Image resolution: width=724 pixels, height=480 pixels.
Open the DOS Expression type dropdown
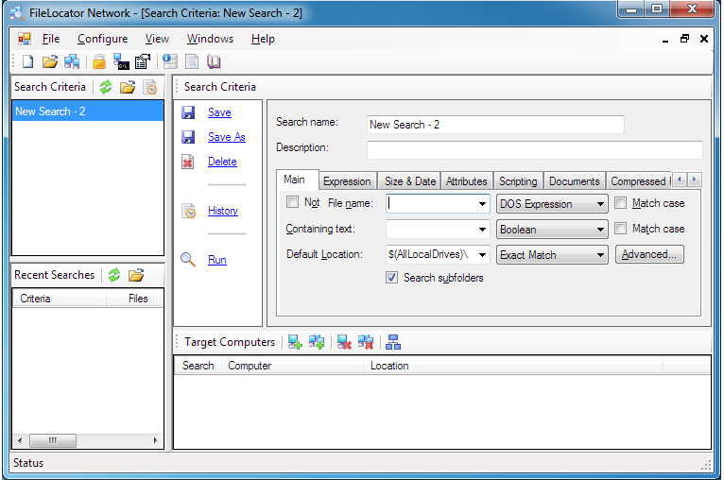point(551,203)
